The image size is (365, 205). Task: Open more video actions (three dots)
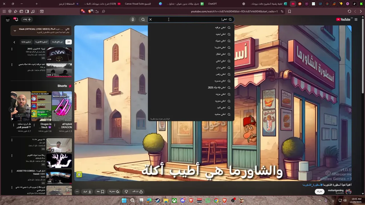coord(77,192)
